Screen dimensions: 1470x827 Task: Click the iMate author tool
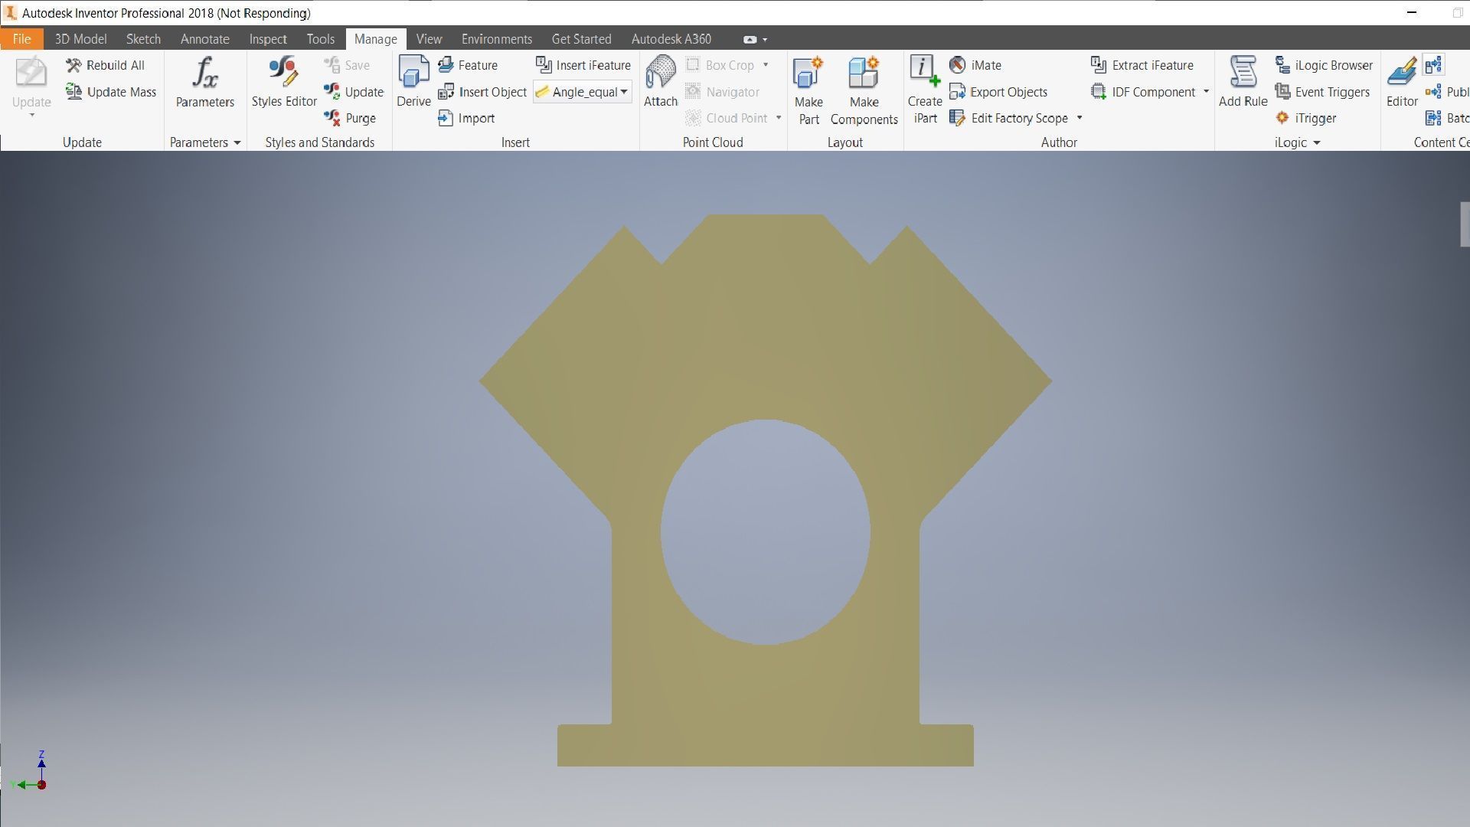click(x=976, y=65)
